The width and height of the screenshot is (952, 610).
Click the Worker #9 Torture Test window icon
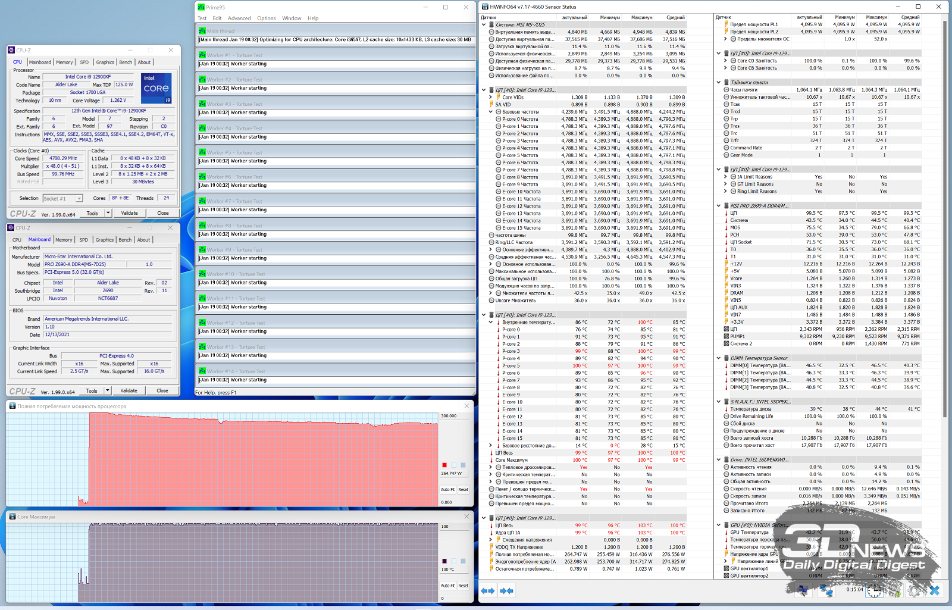click(202, 250)
